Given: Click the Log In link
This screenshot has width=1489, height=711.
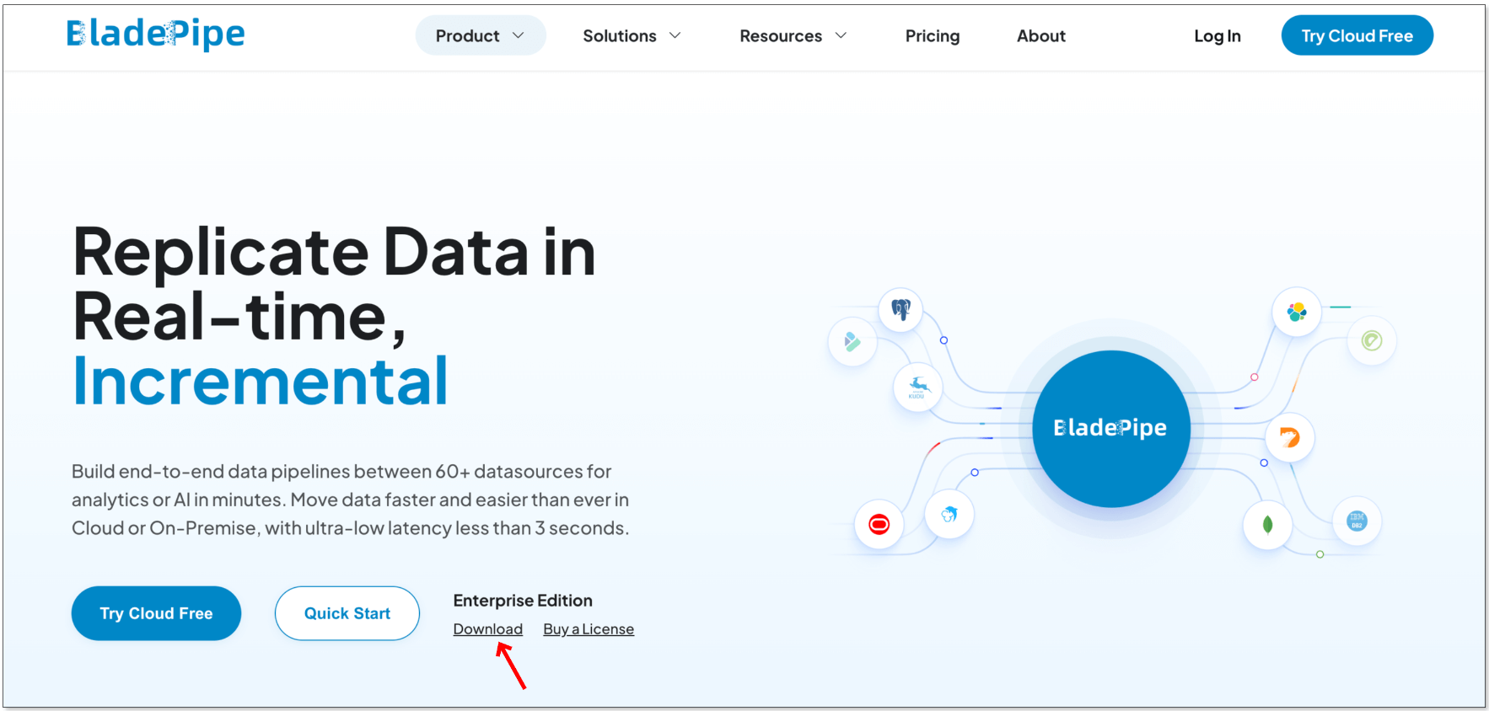Looking at the screenshot, I should 1217,36.
